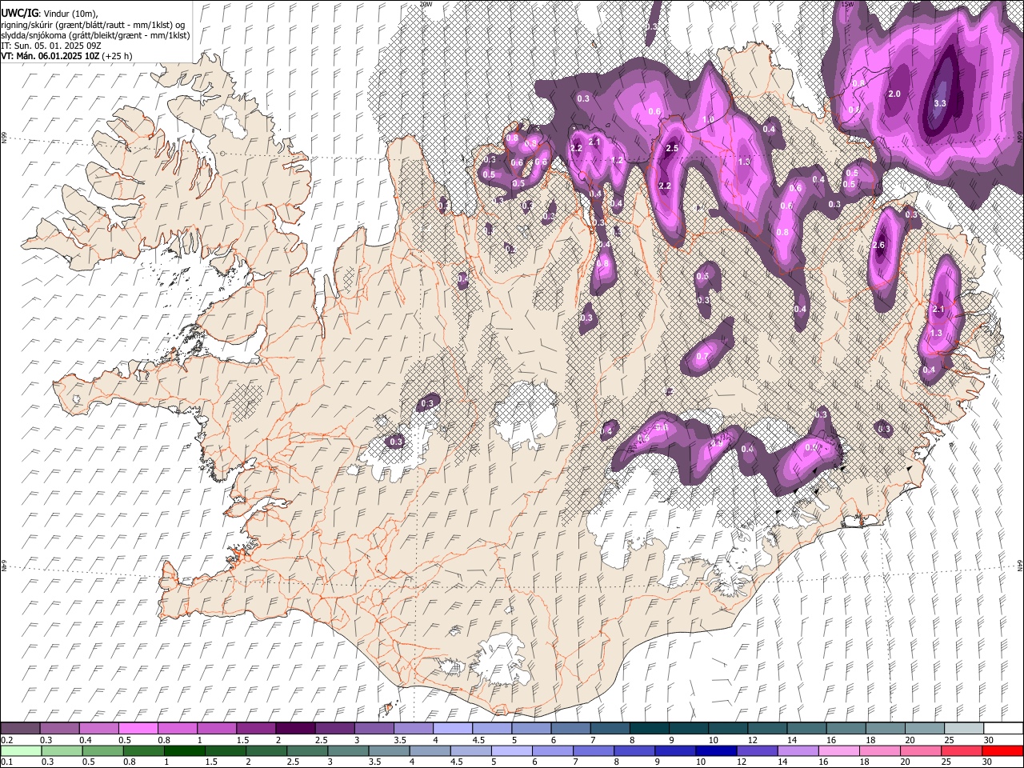Click the '20W' longitude label
This screenshot has width=1024, height=768.
coord(426,4)
